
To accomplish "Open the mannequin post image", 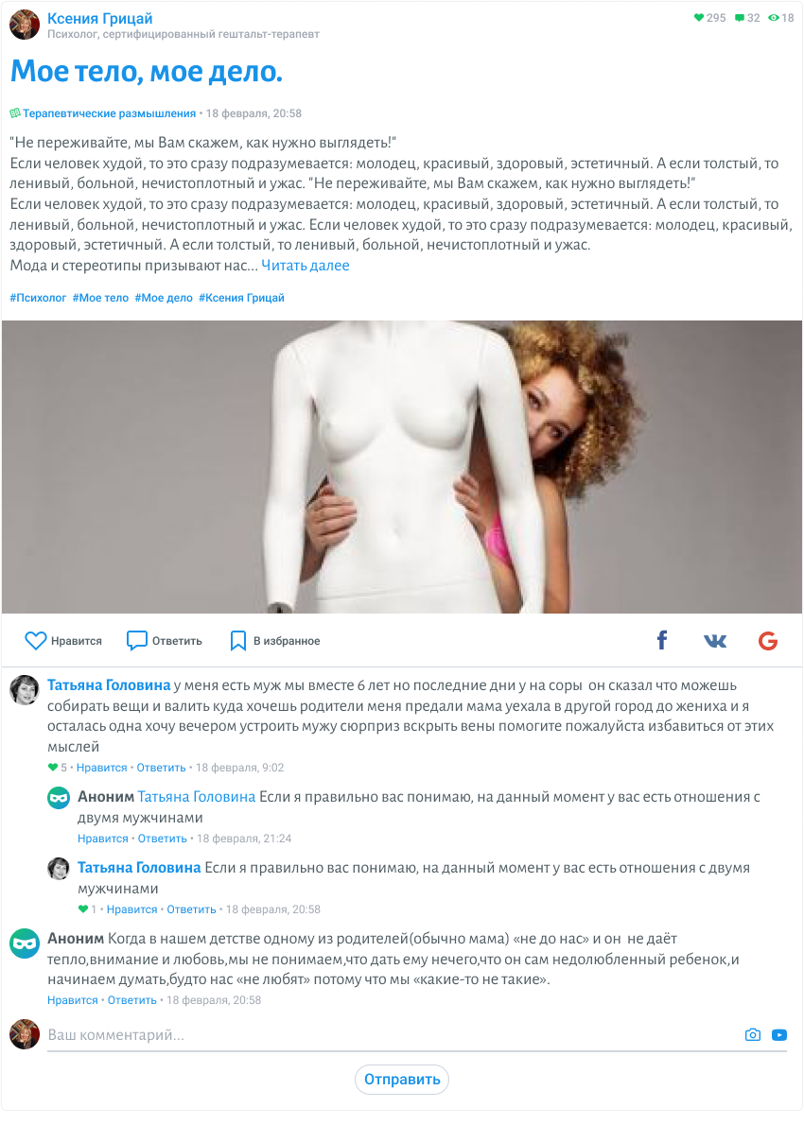I will 402,466.
